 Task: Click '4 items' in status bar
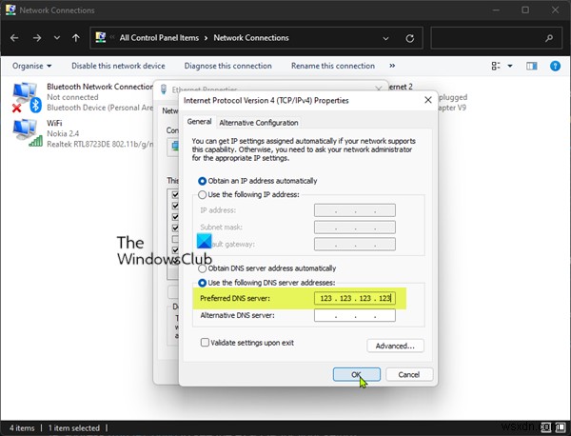[x=22, y=428]
